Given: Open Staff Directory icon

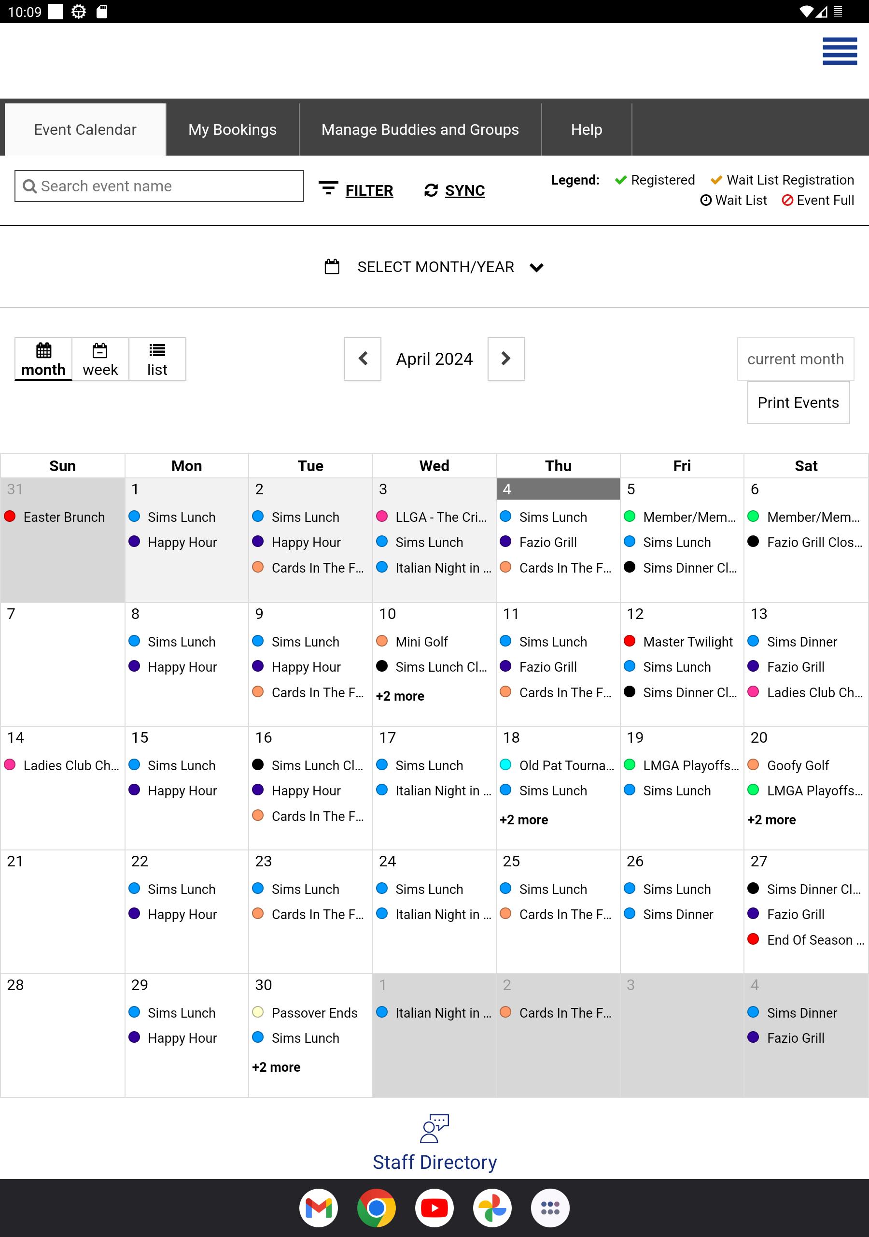Looking at the screenshot, I should 434,1129.
